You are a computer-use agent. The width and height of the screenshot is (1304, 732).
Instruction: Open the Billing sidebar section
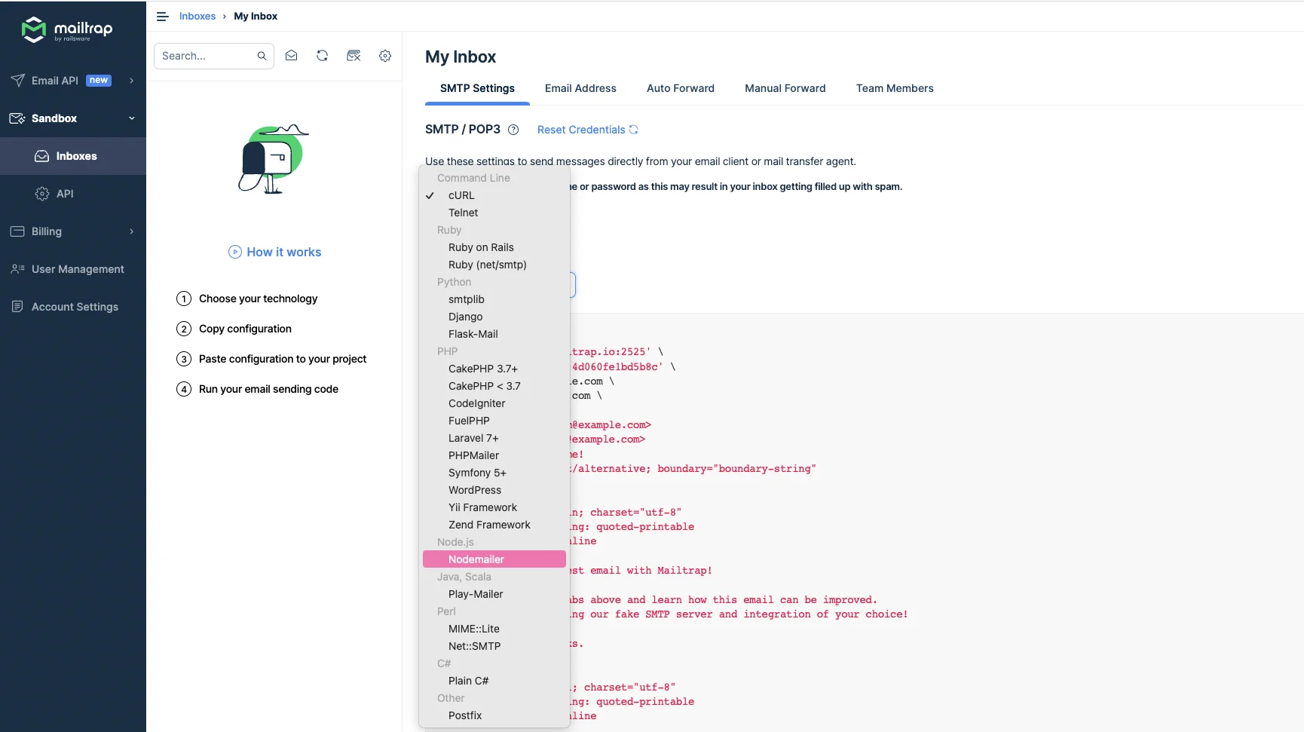click(46, 231)
